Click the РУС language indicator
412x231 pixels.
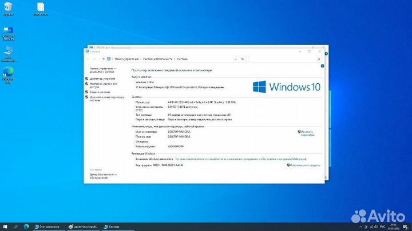coord(383,227)
